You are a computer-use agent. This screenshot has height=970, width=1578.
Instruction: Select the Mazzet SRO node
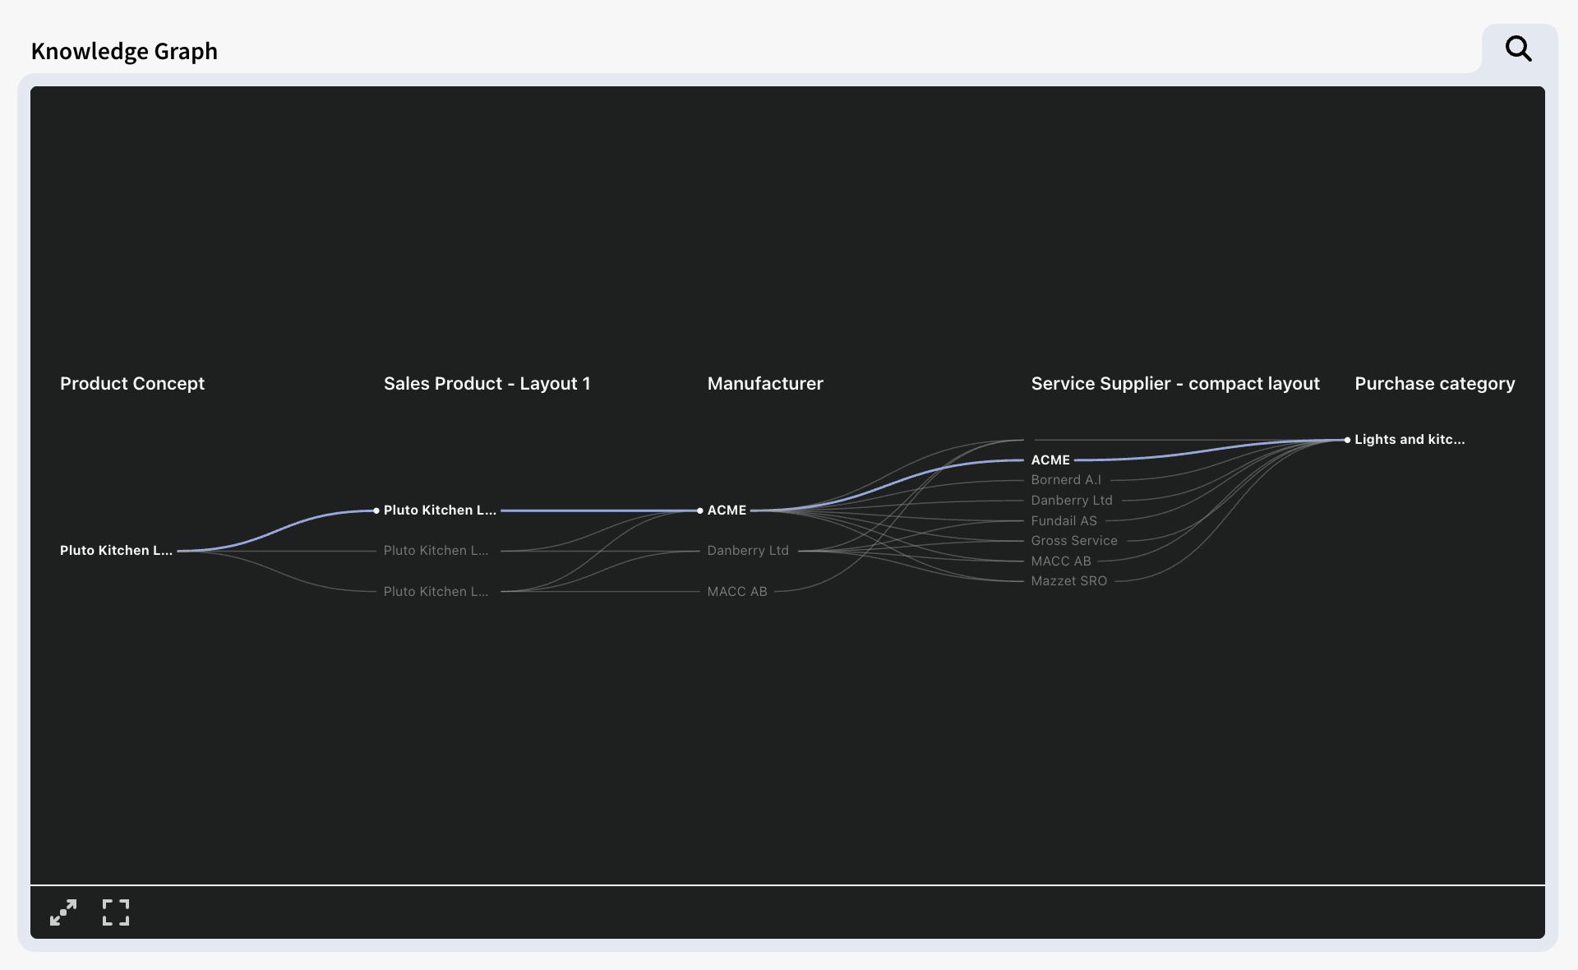[x=1068, y=581]
